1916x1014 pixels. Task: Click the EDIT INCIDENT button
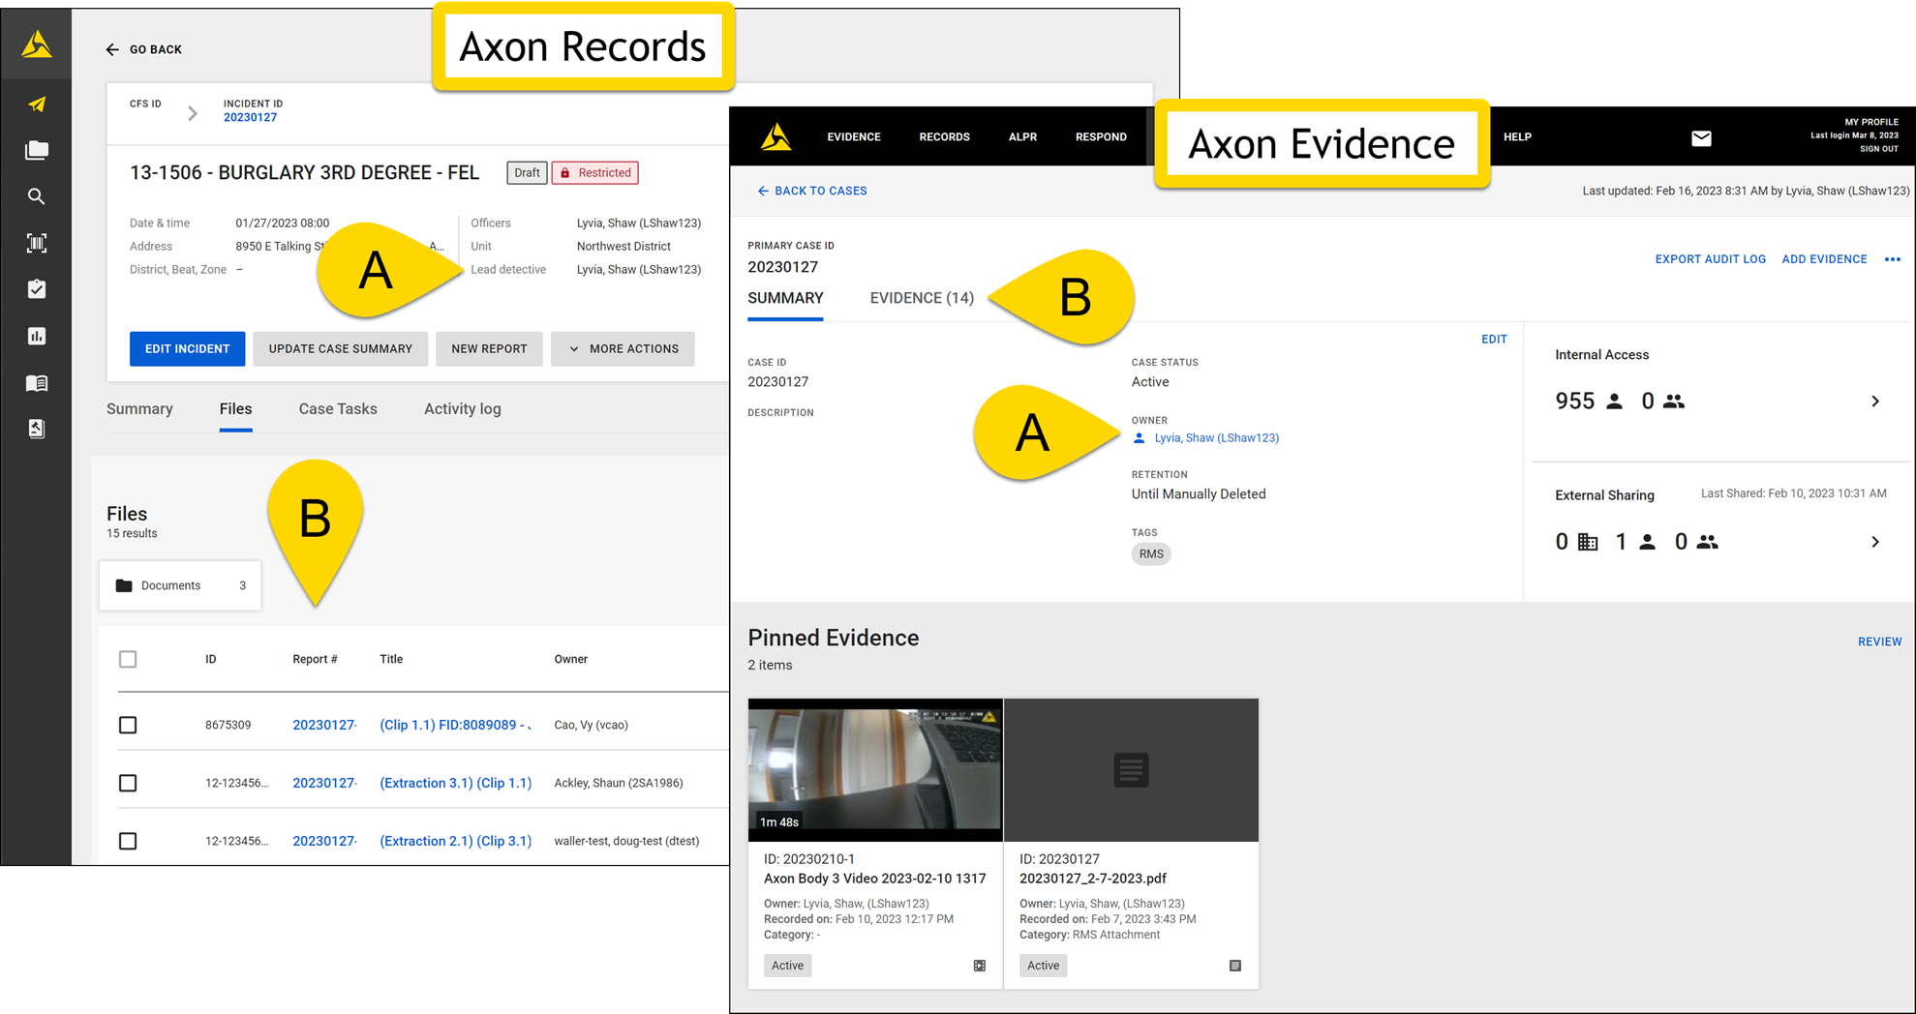pyautogui.click(x=187, y=348)
